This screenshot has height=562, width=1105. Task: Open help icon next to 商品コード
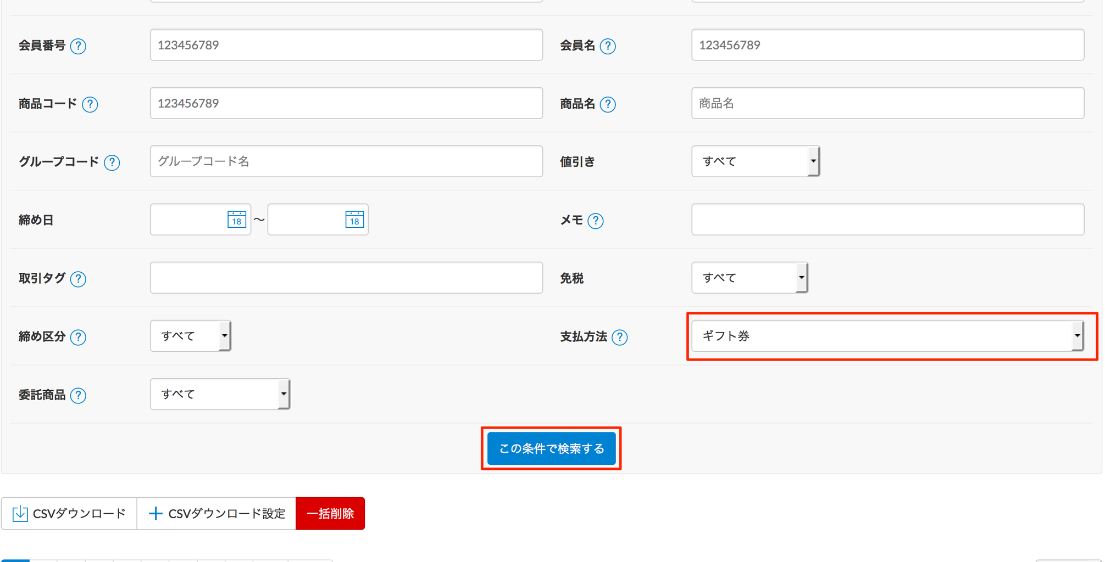(x=90, y=104)
